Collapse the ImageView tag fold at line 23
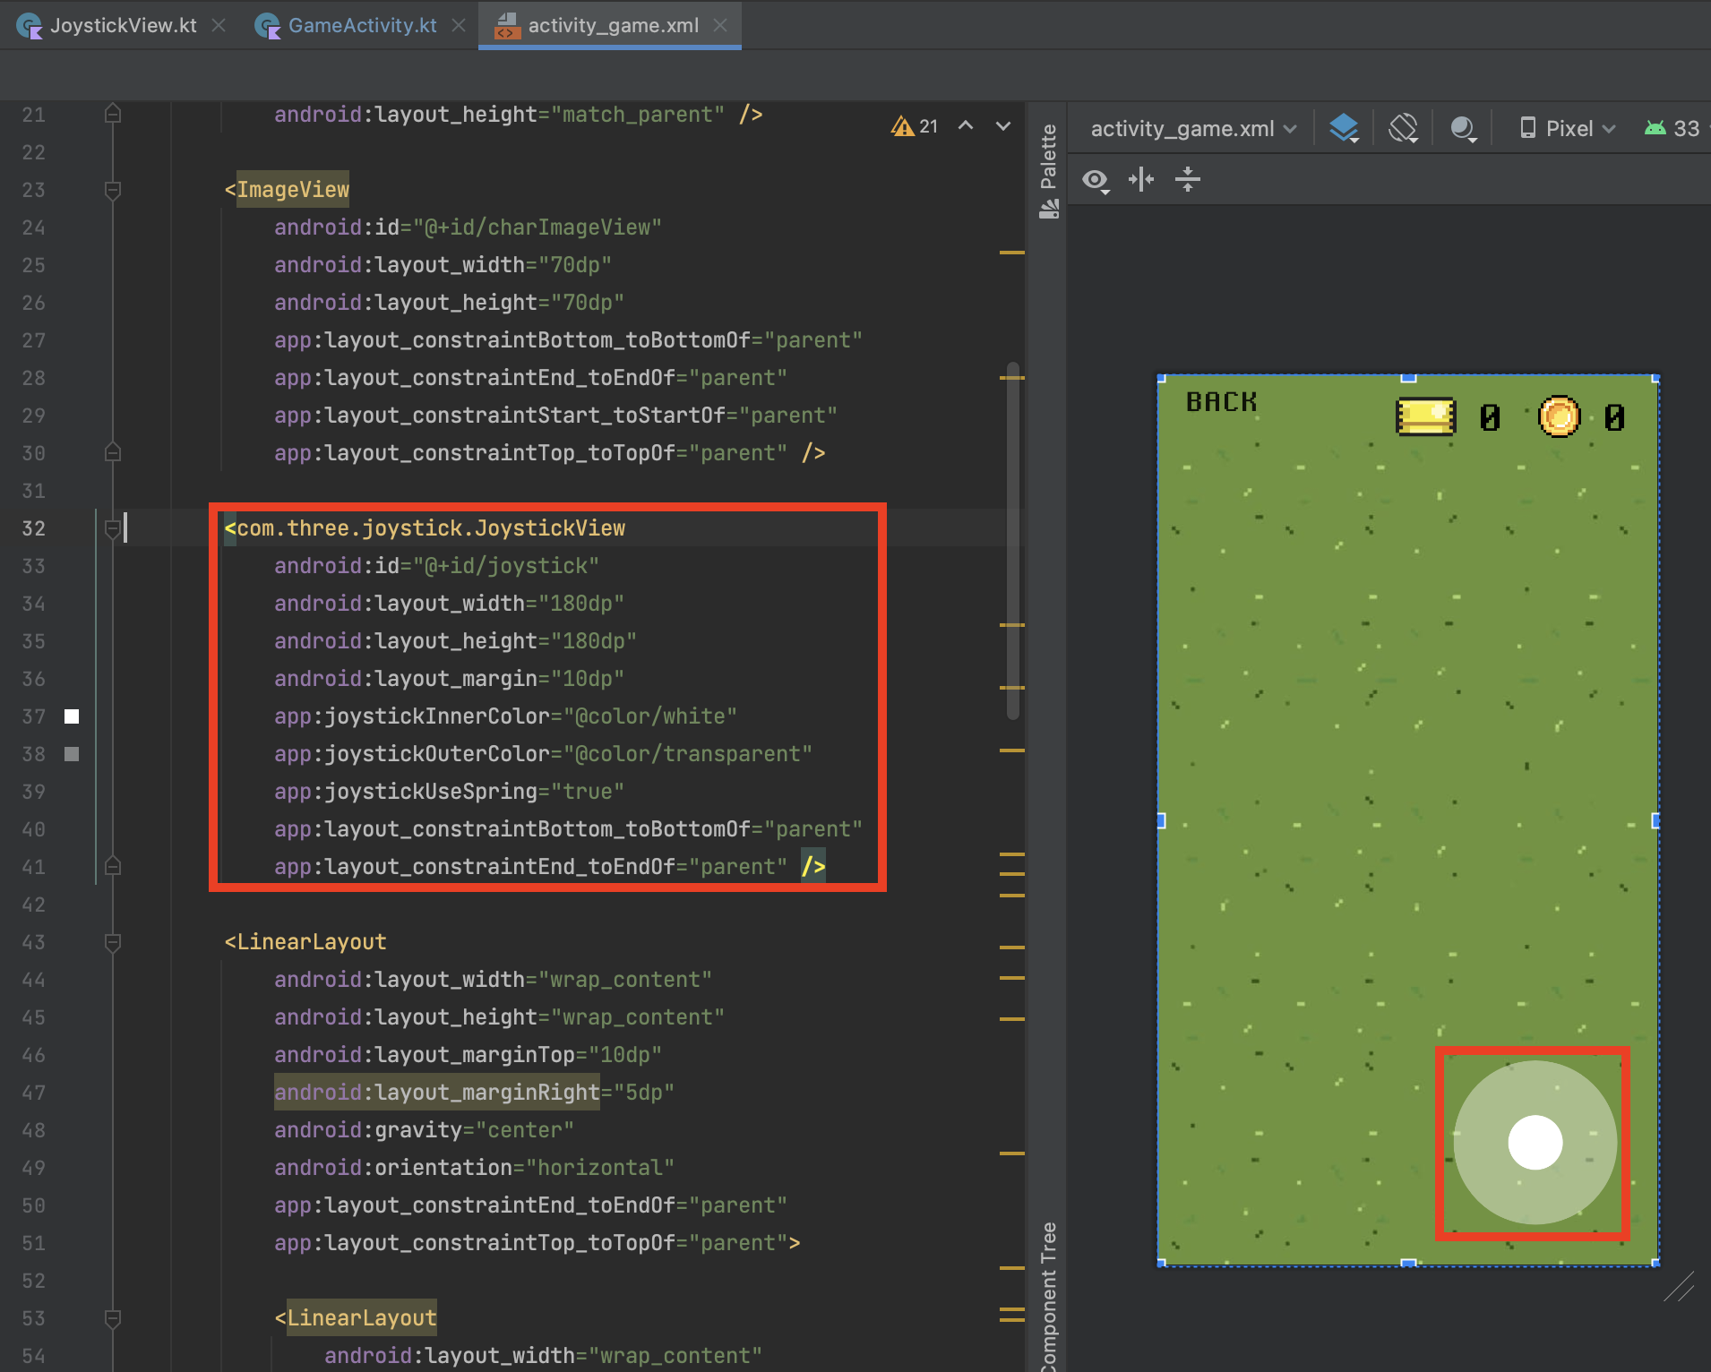 113,190
